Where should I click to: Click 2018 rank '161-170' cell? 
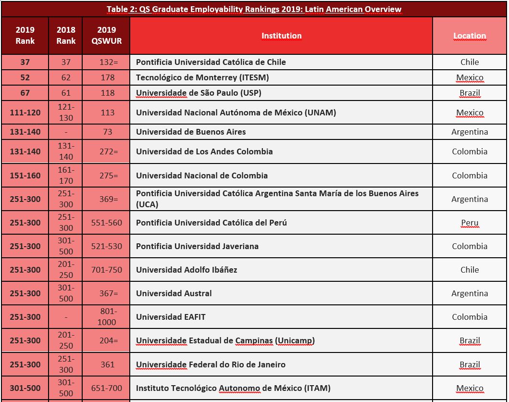click(65, 176)
